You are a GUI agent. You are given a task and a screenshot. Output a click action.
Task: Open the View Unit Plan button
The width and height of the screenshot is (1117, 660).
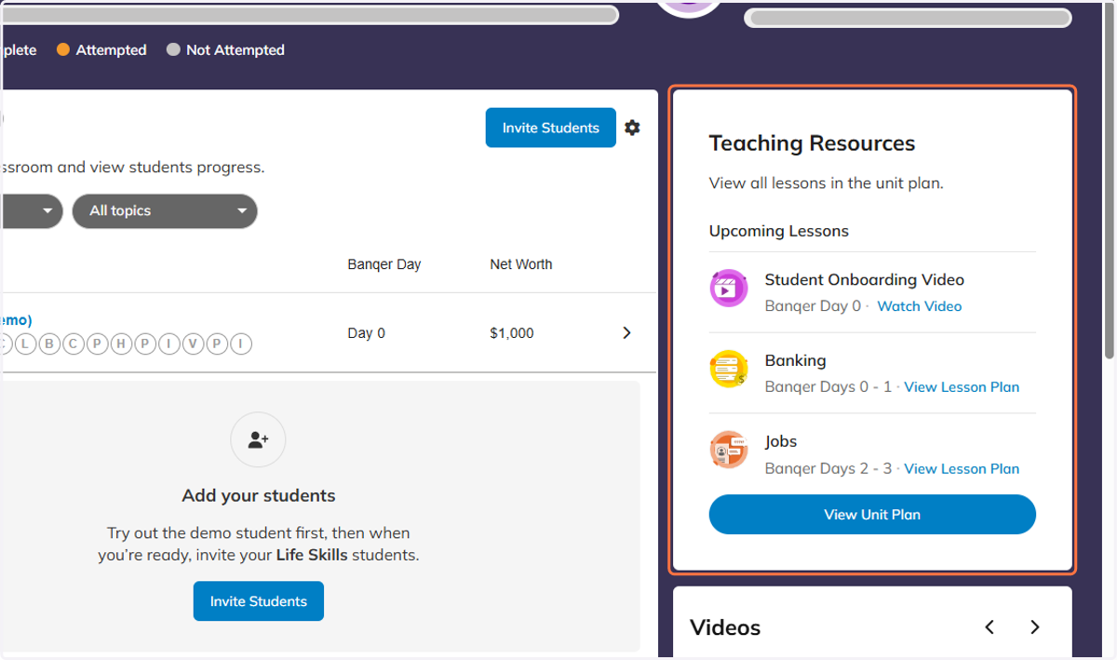coord(872,514)
